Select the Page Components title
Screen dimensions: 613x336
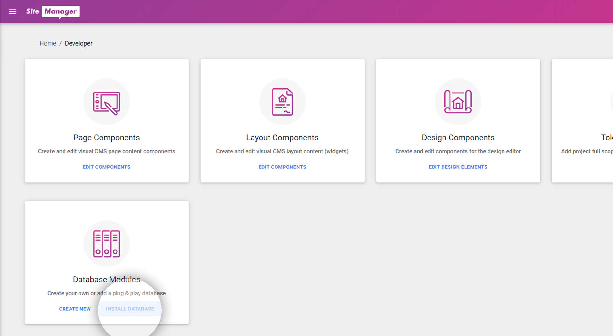pyautogui.click(x=107, y=138)
